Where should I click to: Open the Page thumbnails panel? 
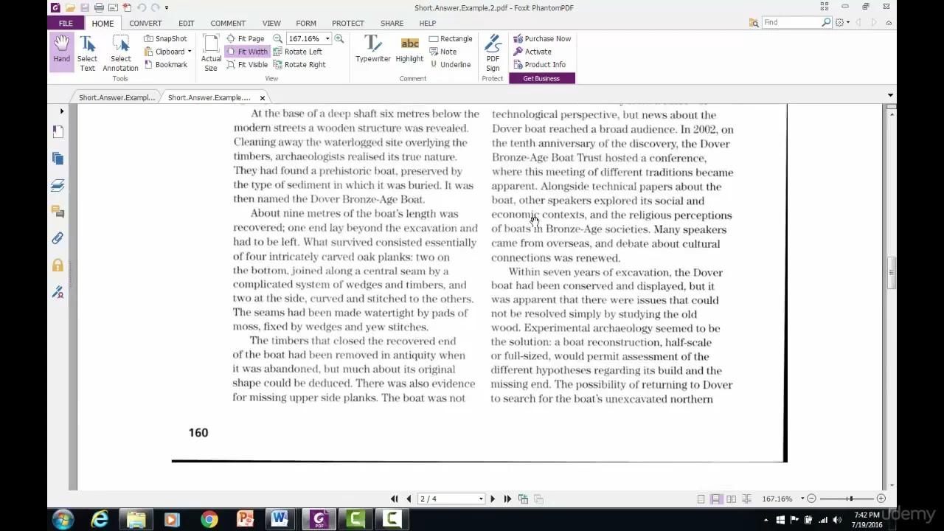coord(59,131)
